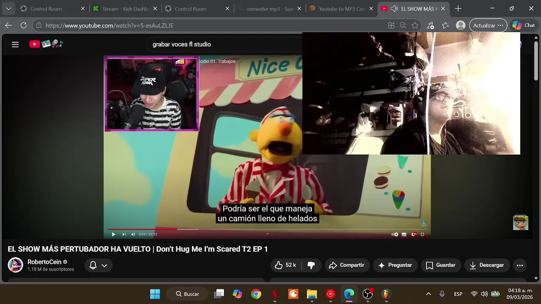Click the taskbar microphone icon
This screenshot has height=304, width=541.
tap(442, 294)
